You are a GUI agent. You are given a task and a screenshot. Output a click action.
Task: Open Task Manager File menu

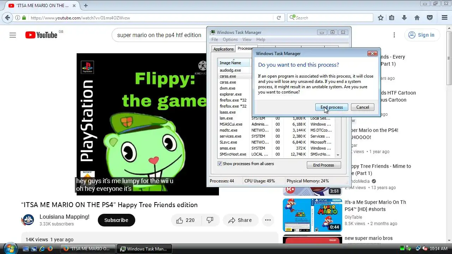[x=215, y=40]
